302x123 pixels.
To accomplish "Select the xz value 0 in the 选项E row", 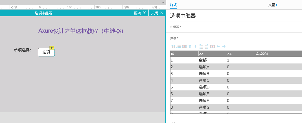I will (x=241, y=94).
